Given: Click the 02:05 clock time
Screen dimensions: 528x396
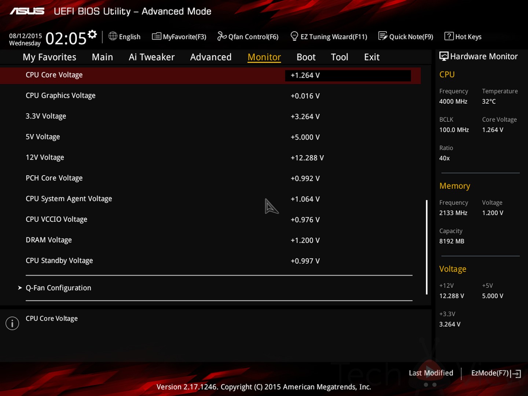Looking at the screenshot, I should click(66, 38).
